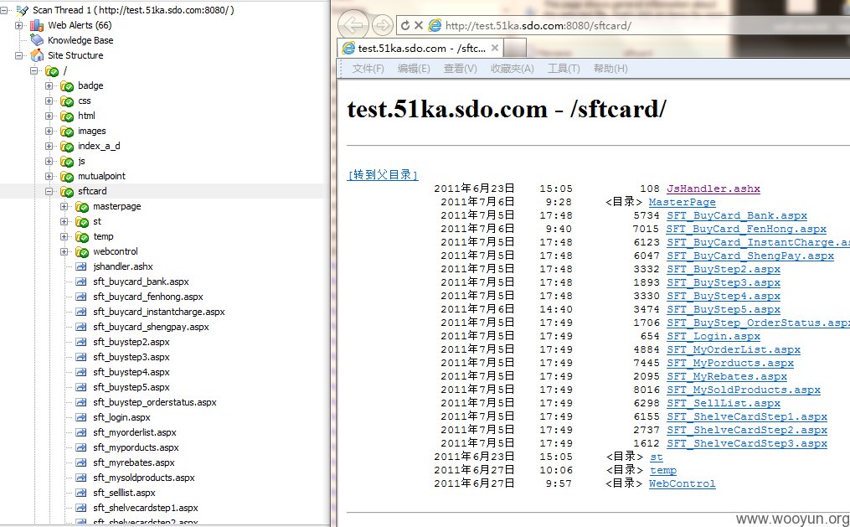Screen dimensions: 850x527
Task: Select sft_buycard_bank.aspx in site tree
Action: (141, 282)
